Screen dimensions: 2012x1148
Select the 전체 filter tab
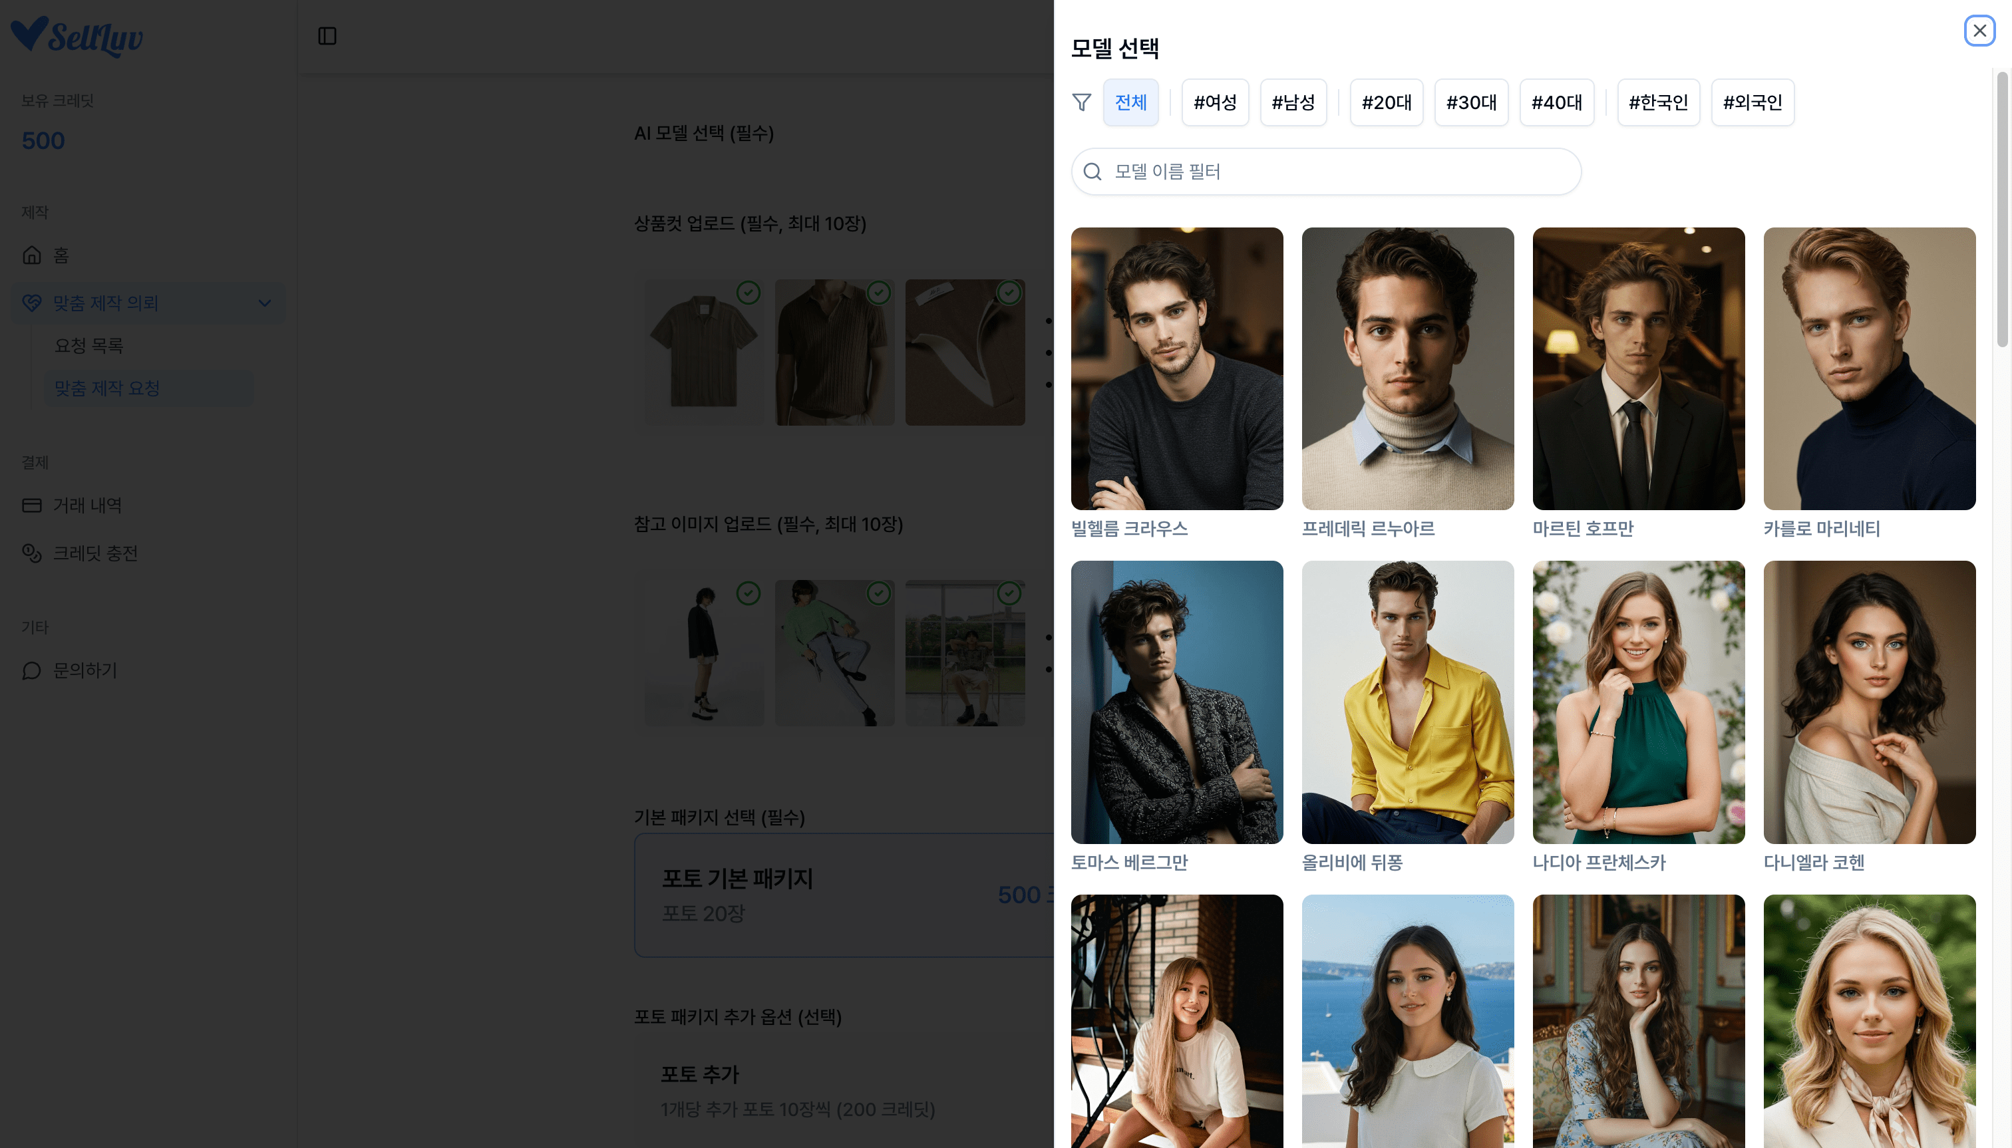[x=1130, y=102]
